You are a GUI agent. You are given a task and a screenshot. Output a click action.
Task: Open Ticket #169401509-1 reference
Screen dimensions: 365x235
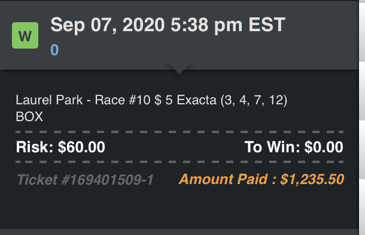point(85,180)
